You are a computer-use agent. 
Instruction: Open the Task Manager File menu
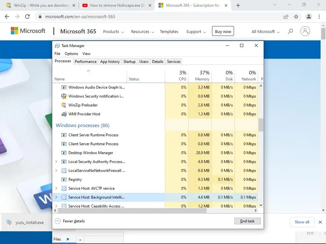pos(57,53)
